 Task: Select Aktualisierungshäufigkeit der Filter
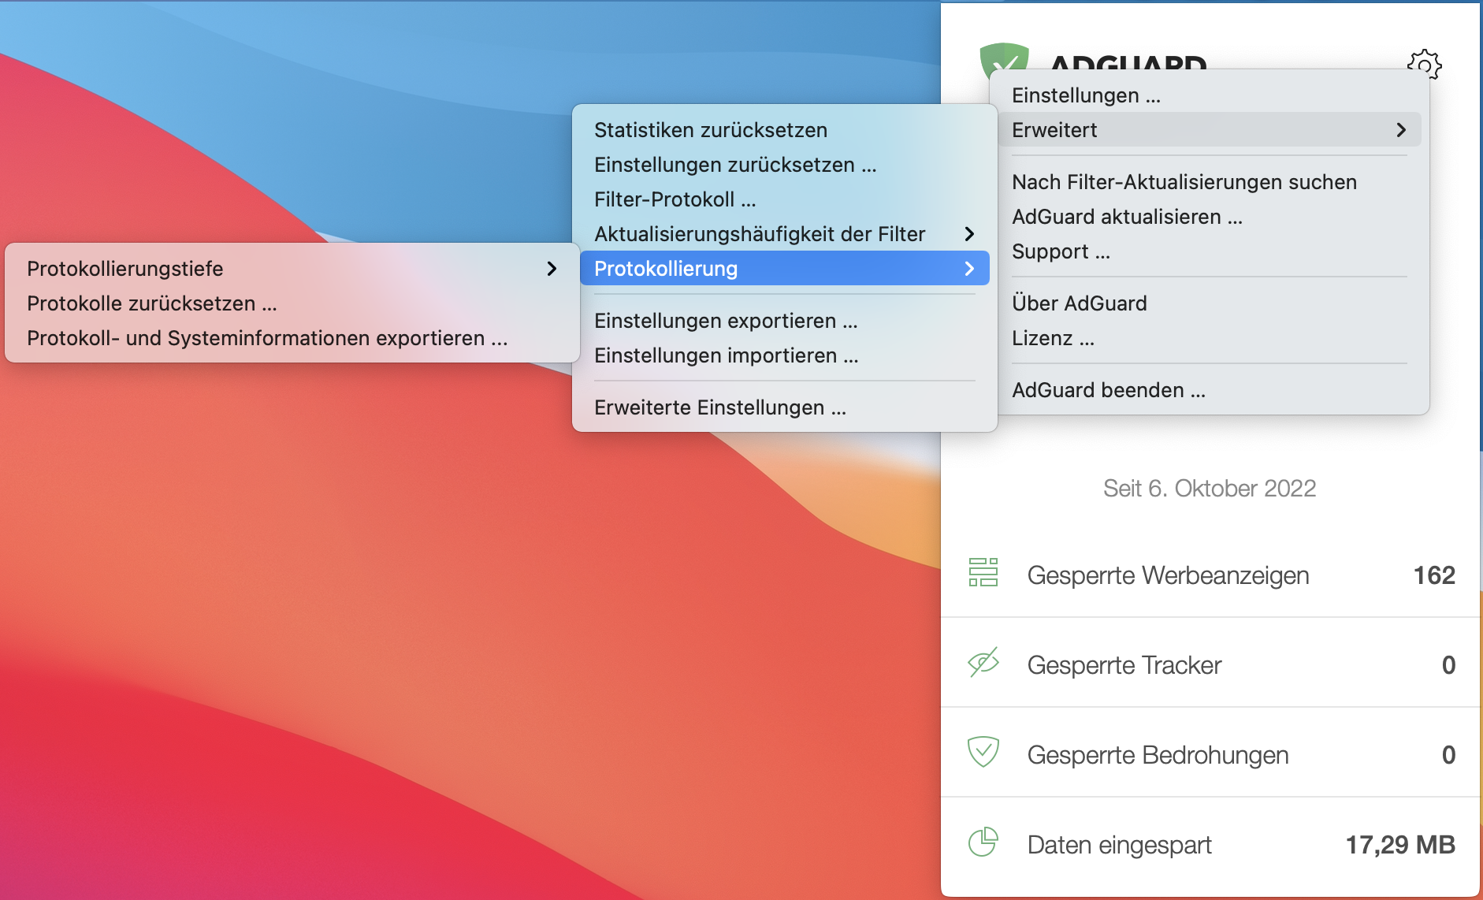785,234
